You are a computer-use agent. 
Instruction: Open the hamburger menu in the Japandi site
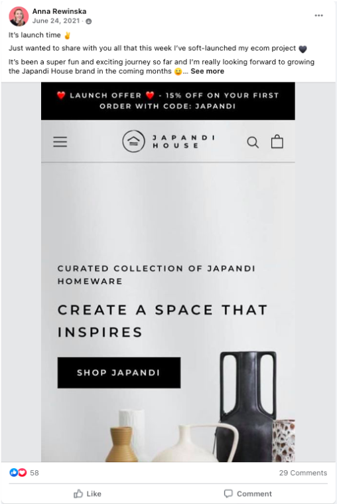tap(60, 141)
